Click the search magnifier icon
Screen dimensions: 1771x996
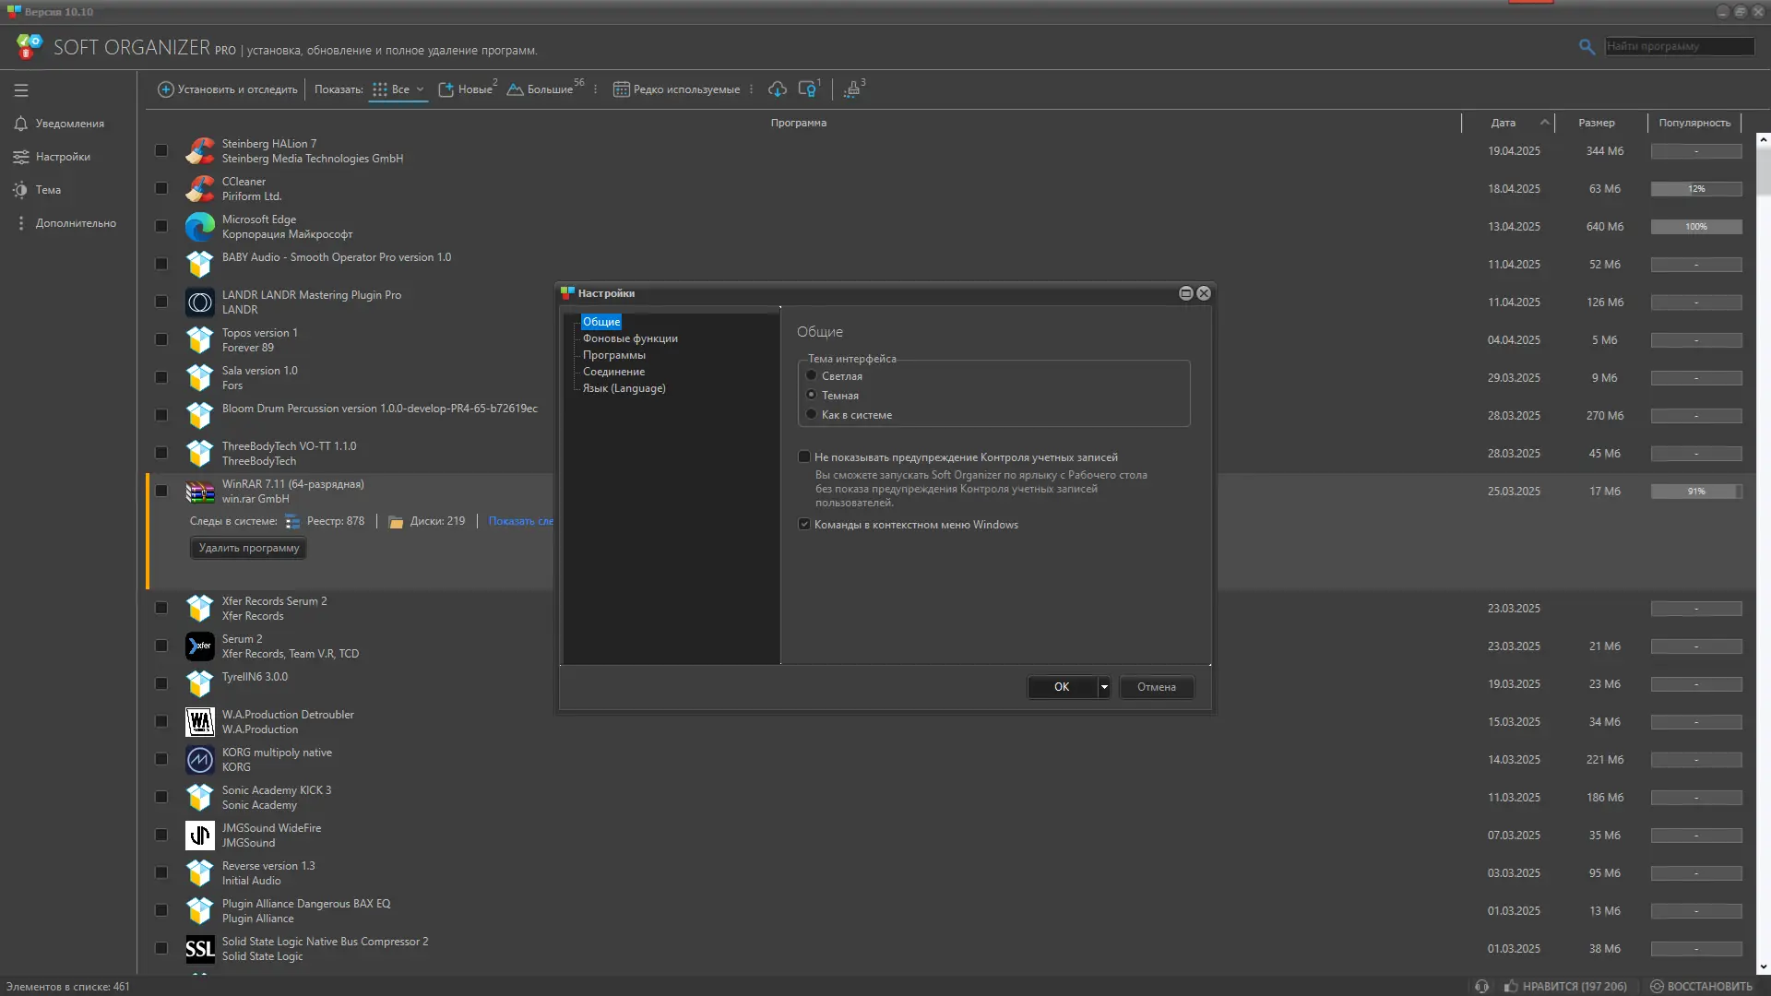coord(1587,46)
